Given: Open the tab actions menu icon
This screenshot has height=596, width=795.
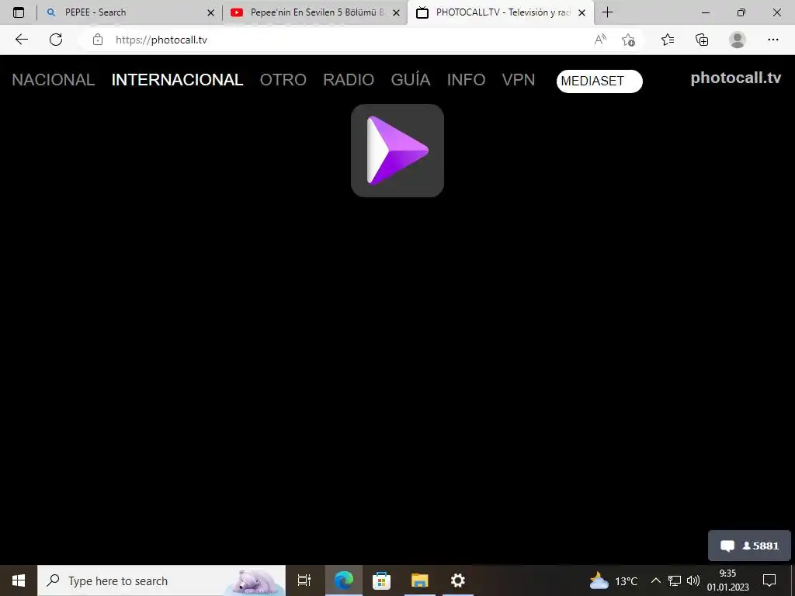Looking at the screenshot, I should (19, 12).
